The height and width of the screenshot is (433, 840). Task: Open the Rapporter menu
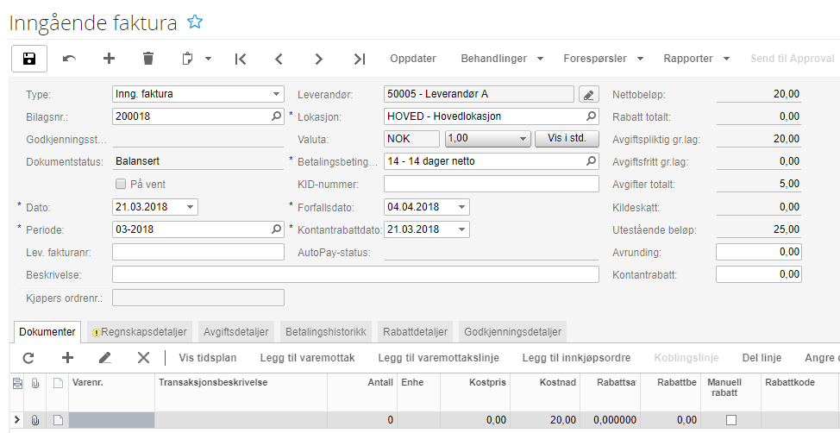[697, 59]
